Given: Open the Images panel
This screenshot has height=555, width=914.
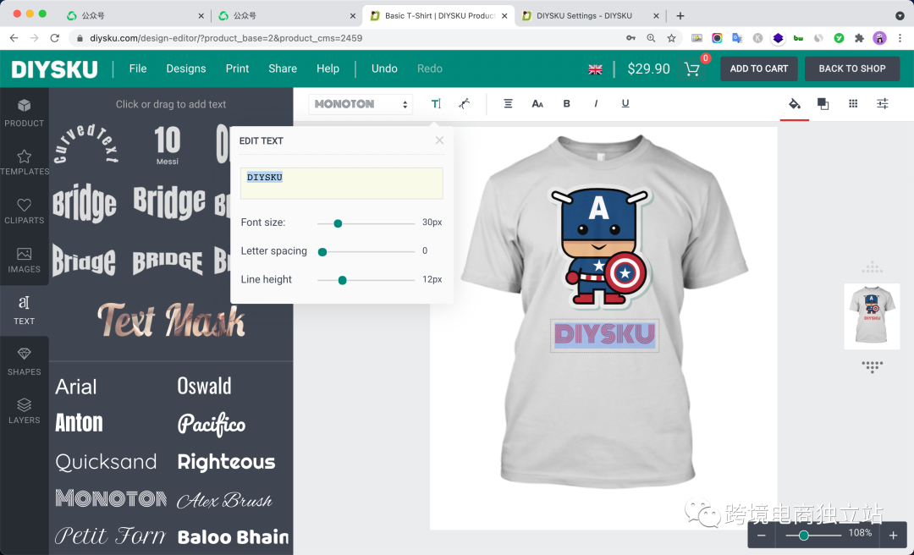Looking at the screenshot, I should (24, 260).
